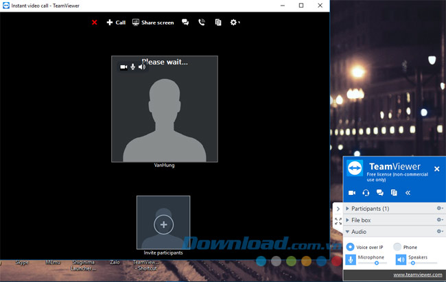The width and height of the screenshot is (446, 282).
Task: Click the VanHung name label
Action: pos(164,165)
